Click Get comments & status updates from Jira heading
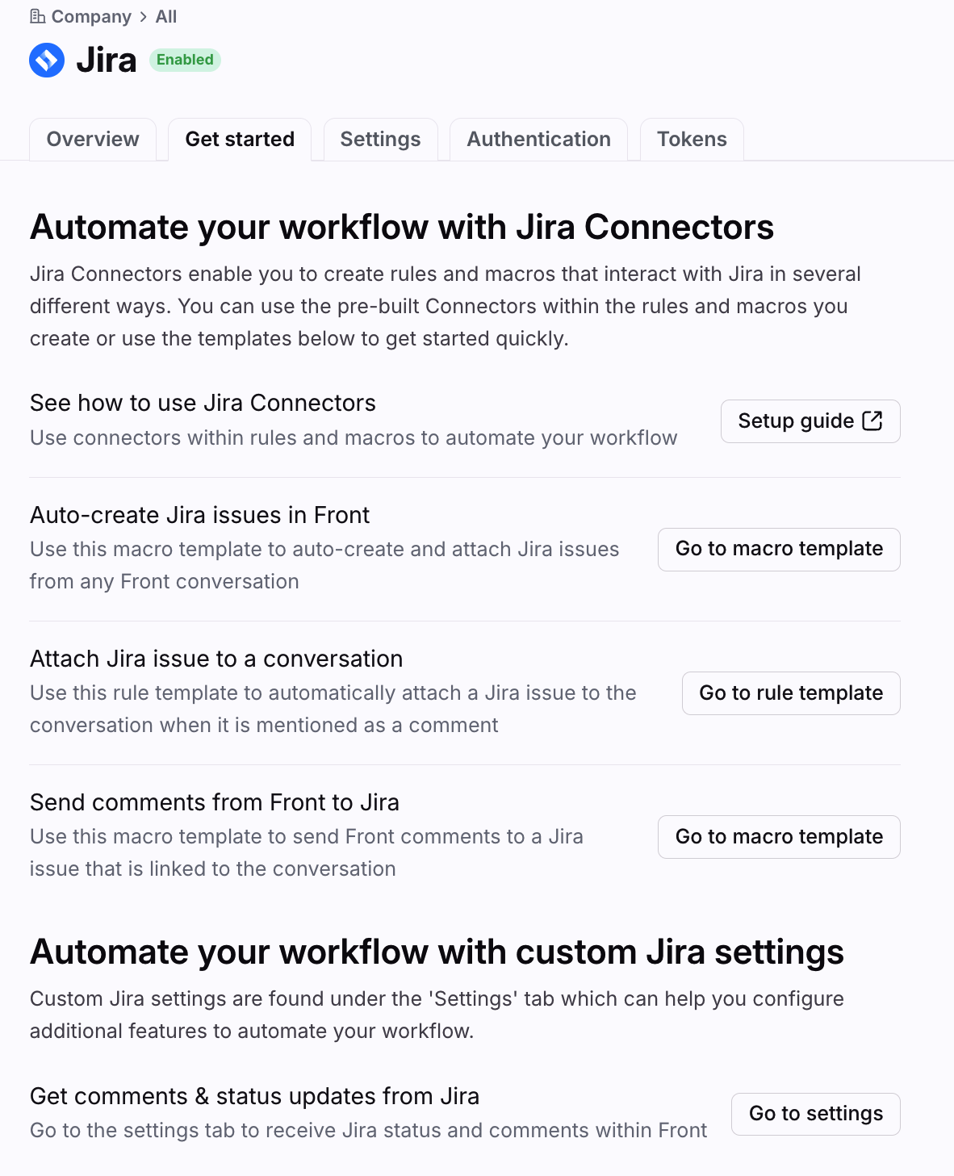Viewport: 954px width, 1176px height. coord(255,1096)
